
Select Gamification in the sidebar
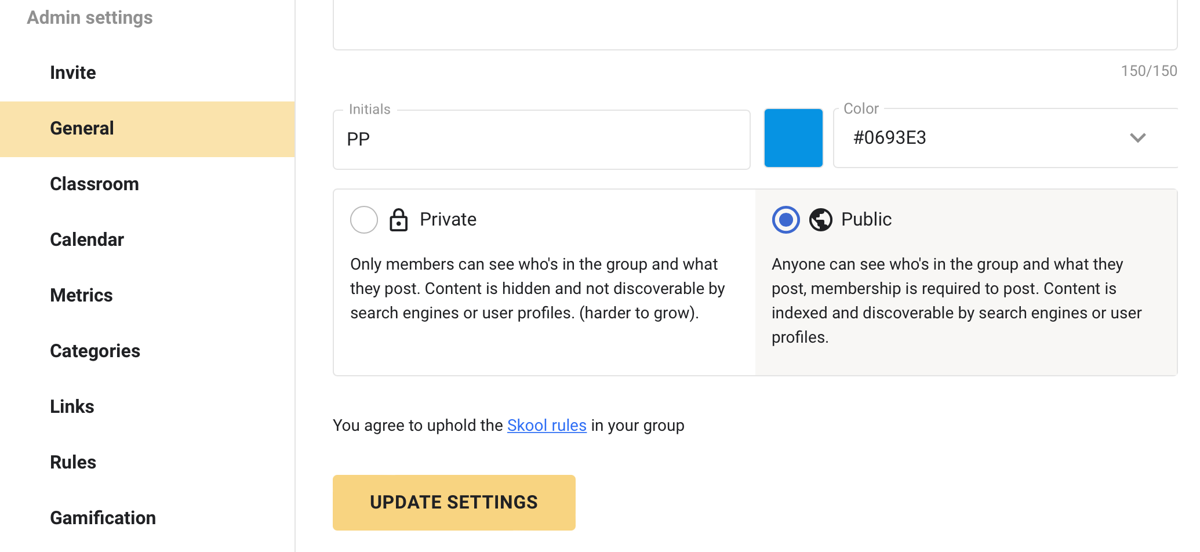tap(103, 518)
